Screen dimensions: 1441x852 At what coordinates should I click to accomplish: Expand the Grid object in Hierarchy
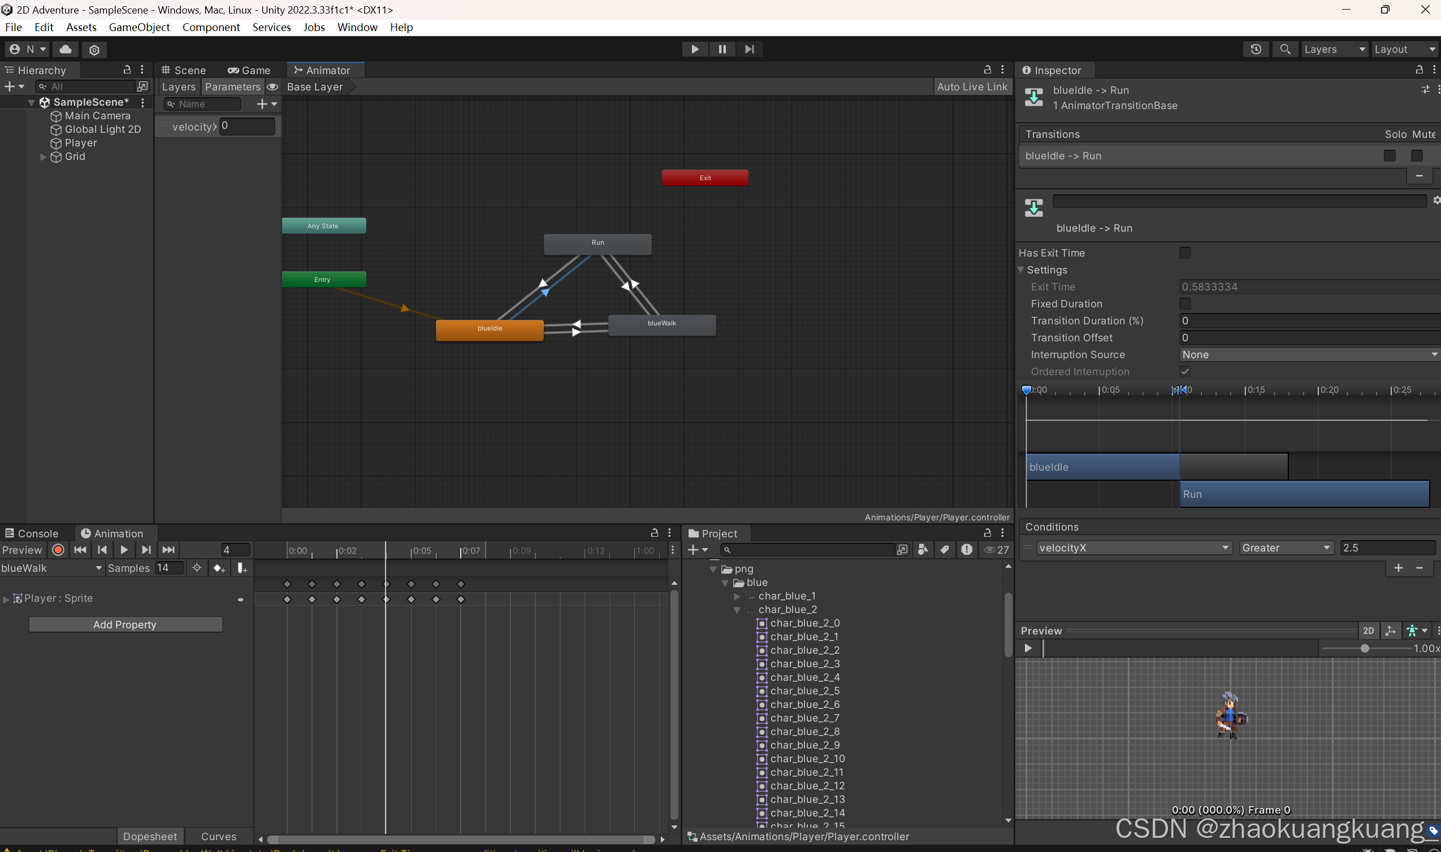[x=43, y=157]
